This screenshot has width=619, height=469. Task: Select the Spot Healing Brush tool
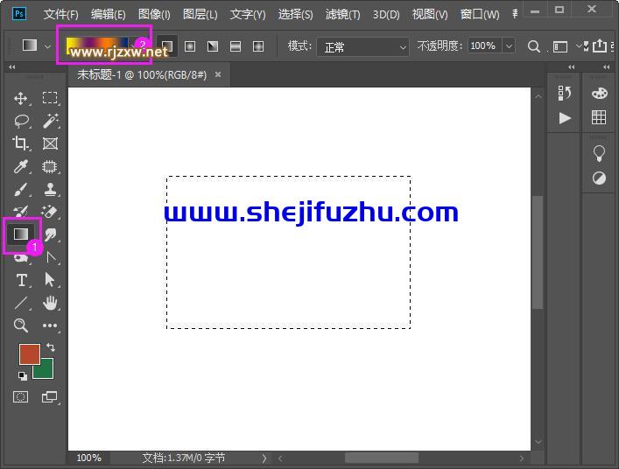[x=49, y=167]
